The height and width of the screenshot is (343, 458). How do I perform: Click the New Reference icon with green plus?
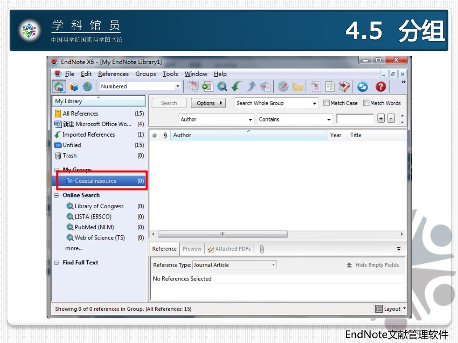tap(208, 87)
